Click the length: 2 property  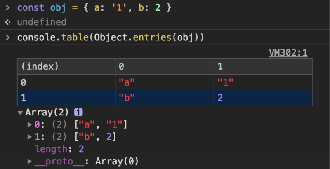[59, 149]
